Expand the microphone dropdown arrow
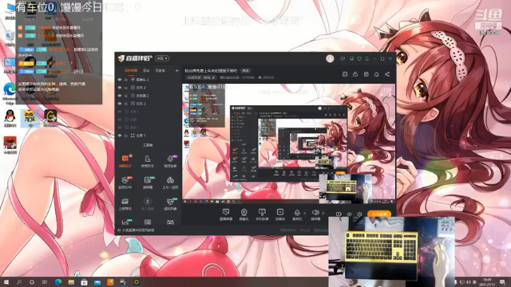Viewport: 511px width, 287px height. 305,214
